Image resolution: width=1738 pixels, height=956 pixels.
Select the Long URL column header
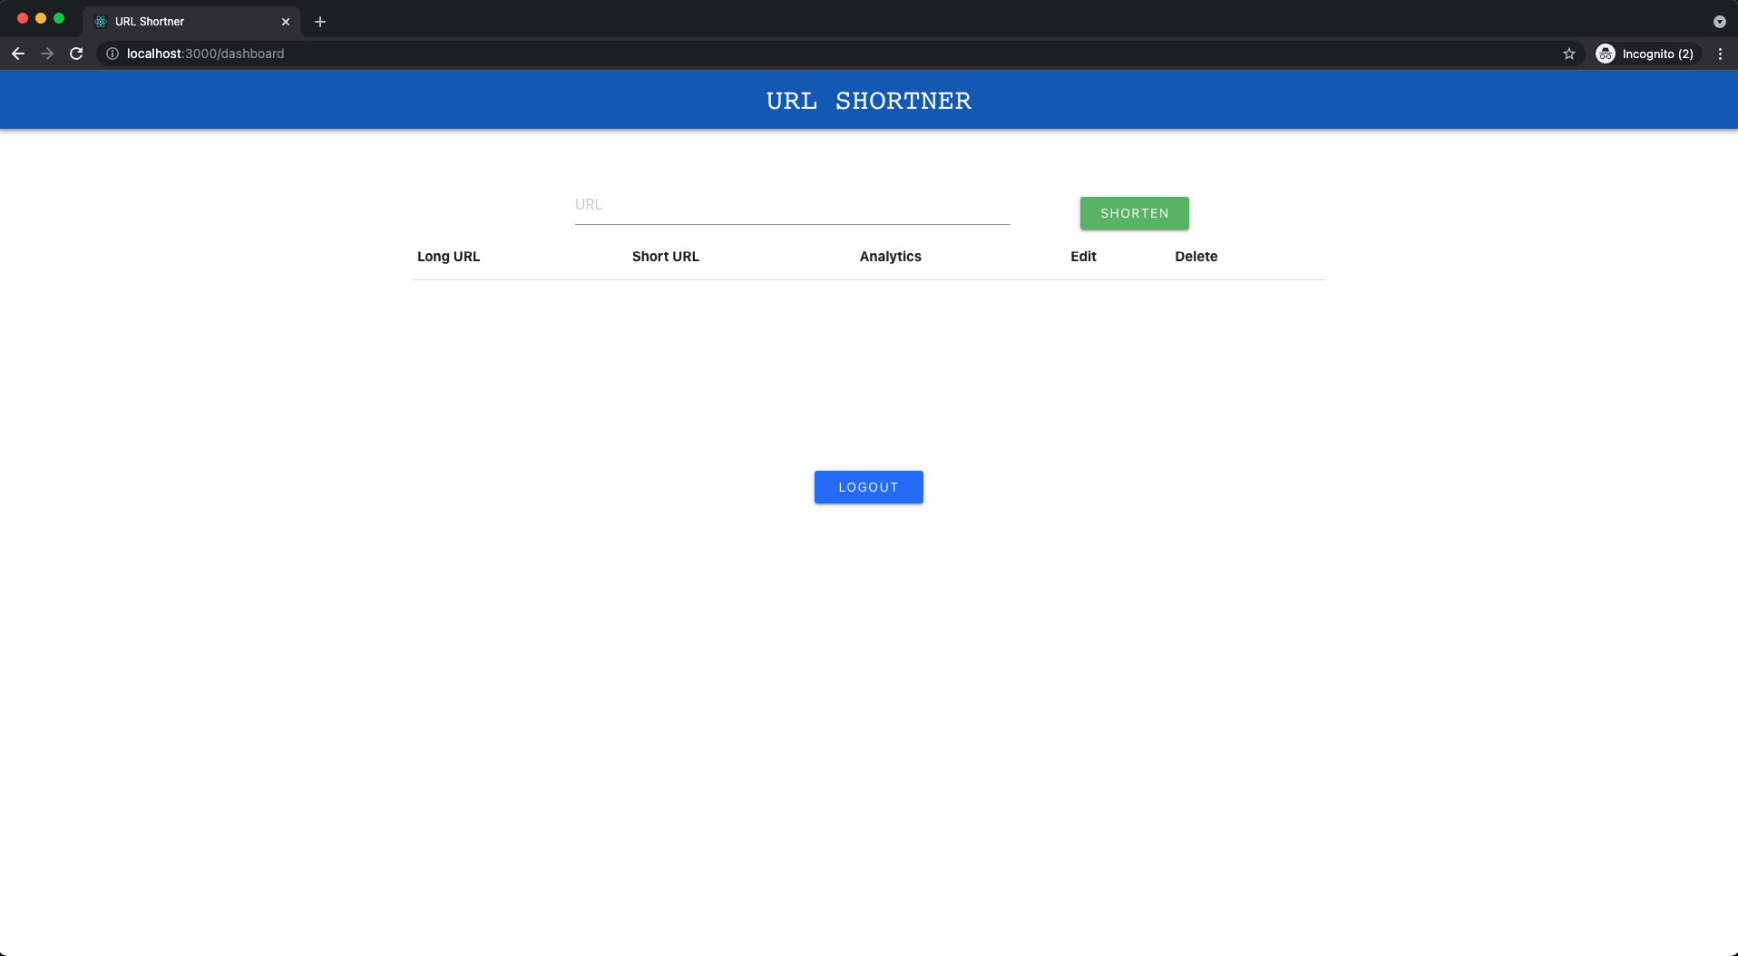click(x=448, y=257)
